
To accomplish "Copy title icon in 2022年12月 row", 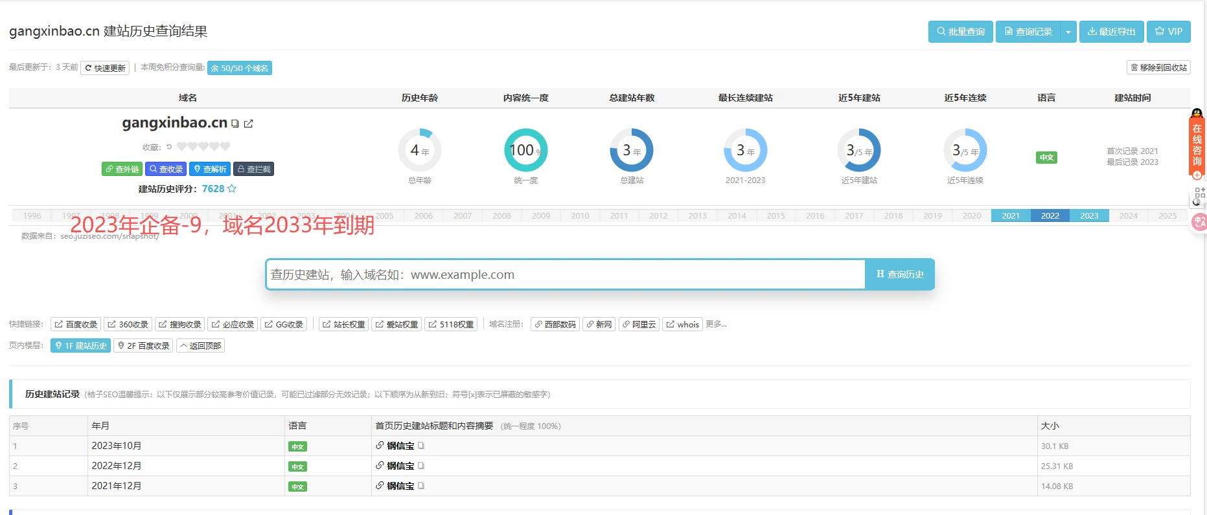I will coord(421,466).
